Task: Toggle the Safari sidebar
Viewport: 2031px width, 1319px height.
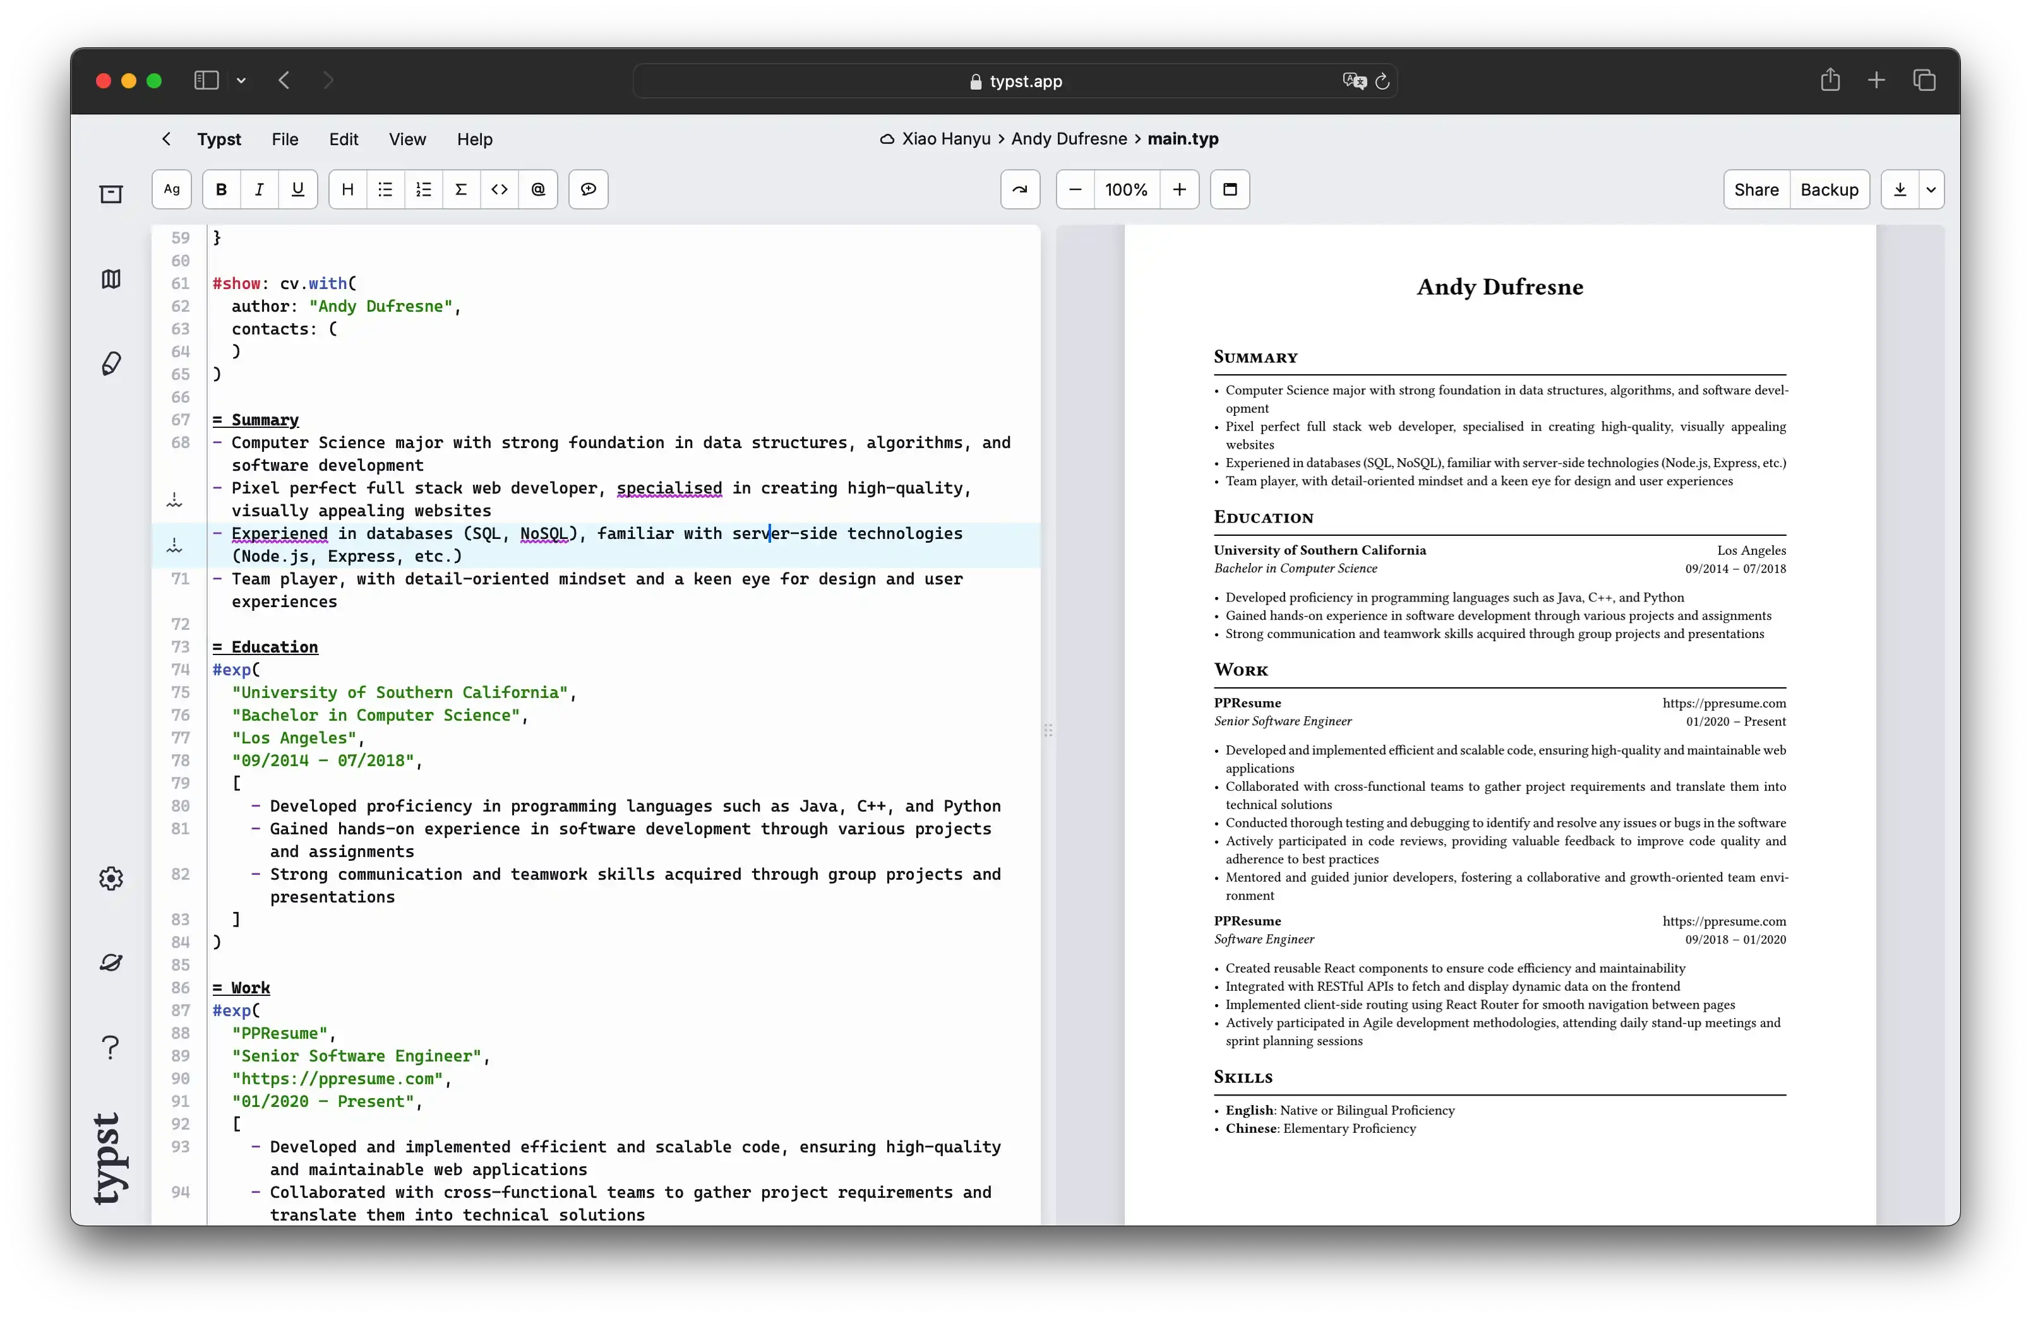Action: (x=207, y=80)
